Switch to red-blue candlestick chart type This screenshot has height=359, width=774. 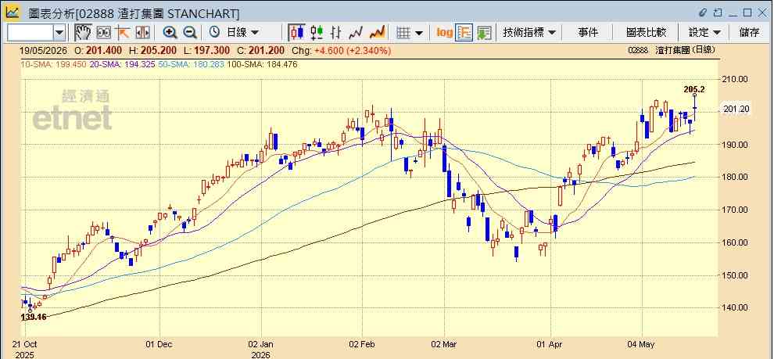pos(296,33)
